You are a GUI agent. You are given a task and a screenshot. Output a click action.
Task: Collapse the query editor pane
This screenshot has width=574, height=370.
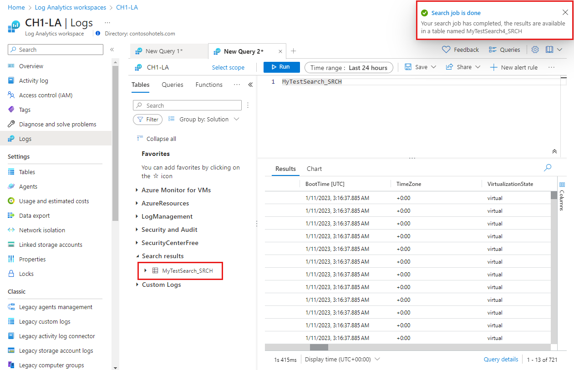pyautogui.click(x=554, y=151)
